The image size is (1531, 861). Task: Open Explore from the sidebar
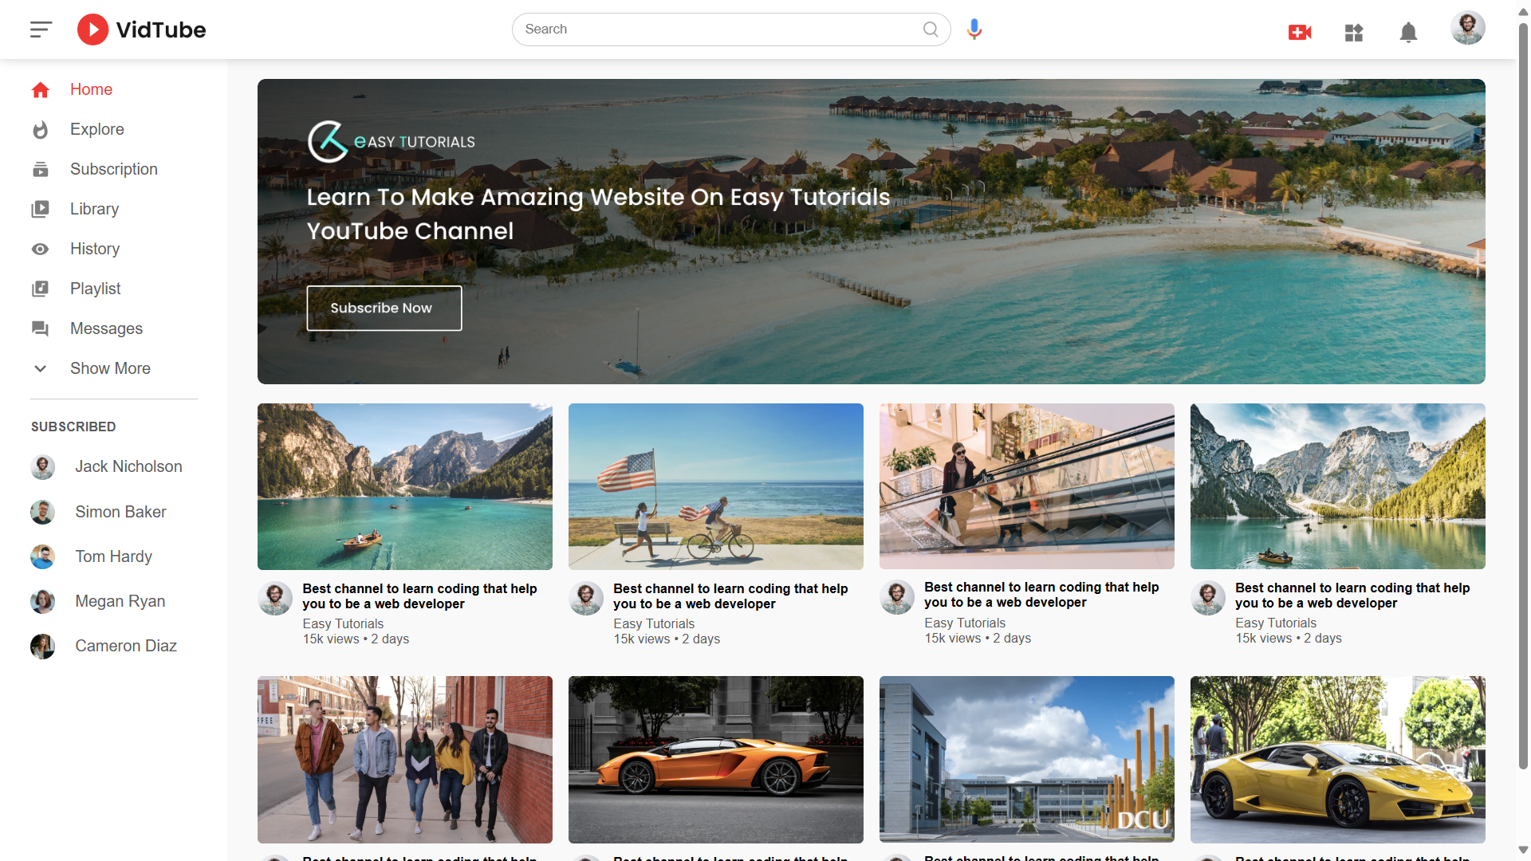[x=96, y=129]
